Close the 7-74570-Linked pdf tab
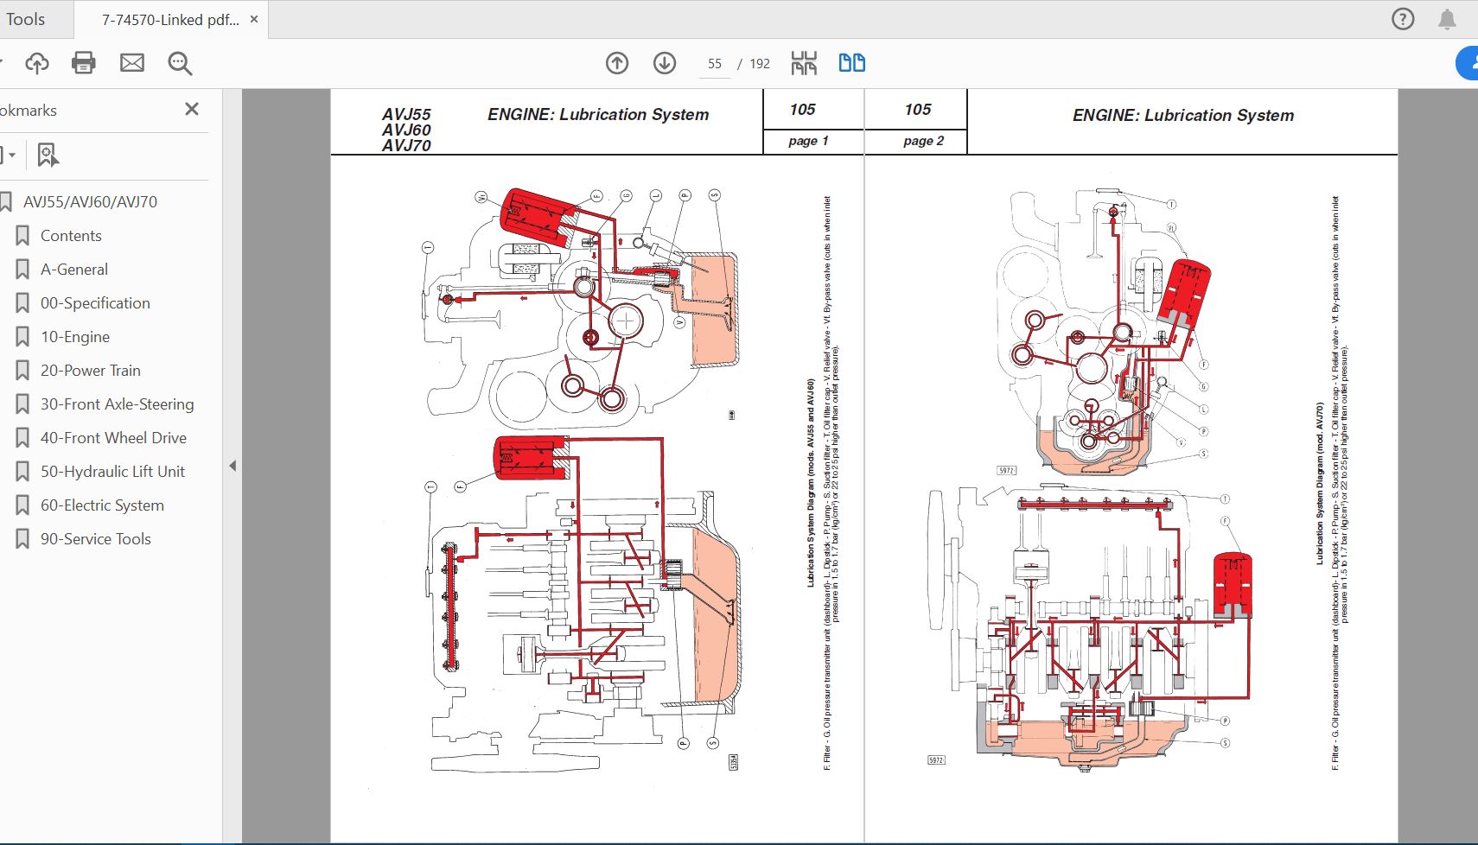The width and height of the screenshot is (1478, 845). point(254,19)
